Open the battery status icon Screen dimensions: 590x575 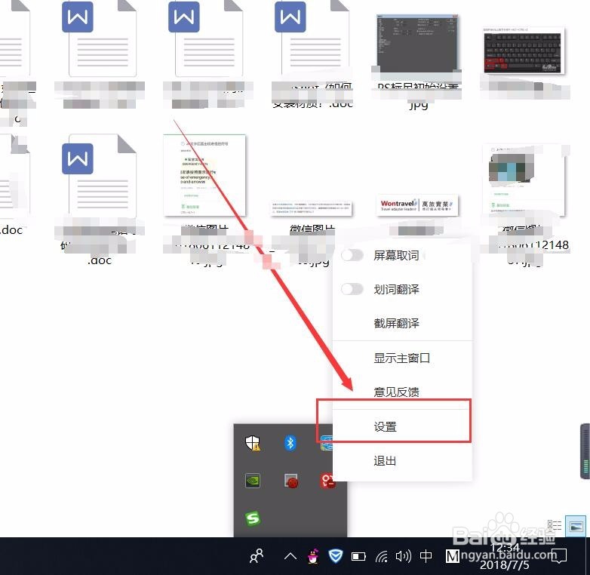pyautogui.click(x=358, y=556)
